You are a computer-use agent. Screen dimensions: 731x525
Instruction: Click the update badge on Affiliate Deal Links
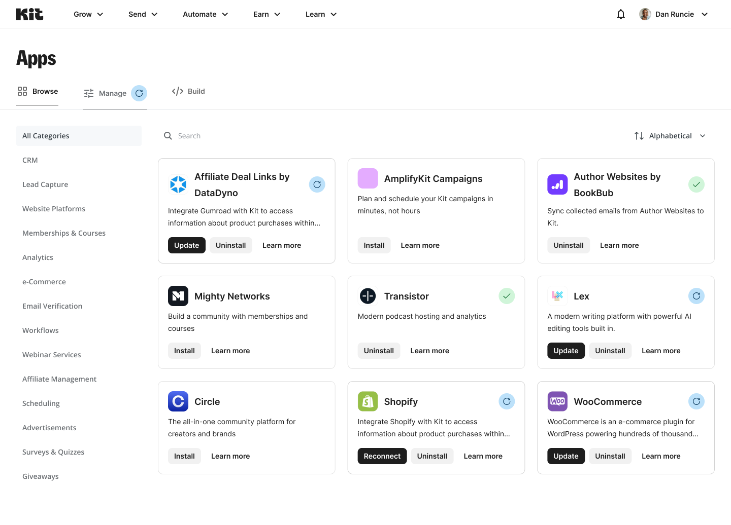(317, 184)
